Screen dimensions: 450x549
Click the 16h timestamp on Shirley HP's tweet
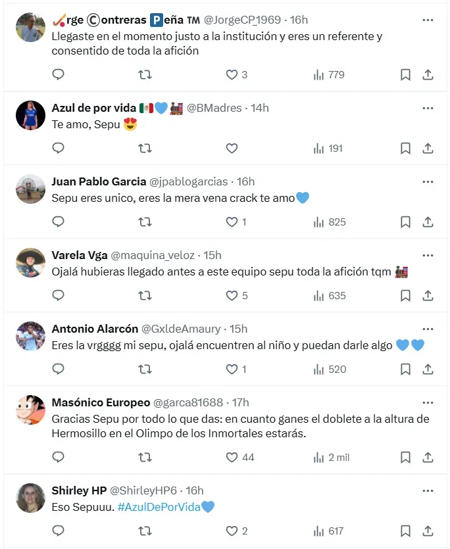click(x=195, y=490)
